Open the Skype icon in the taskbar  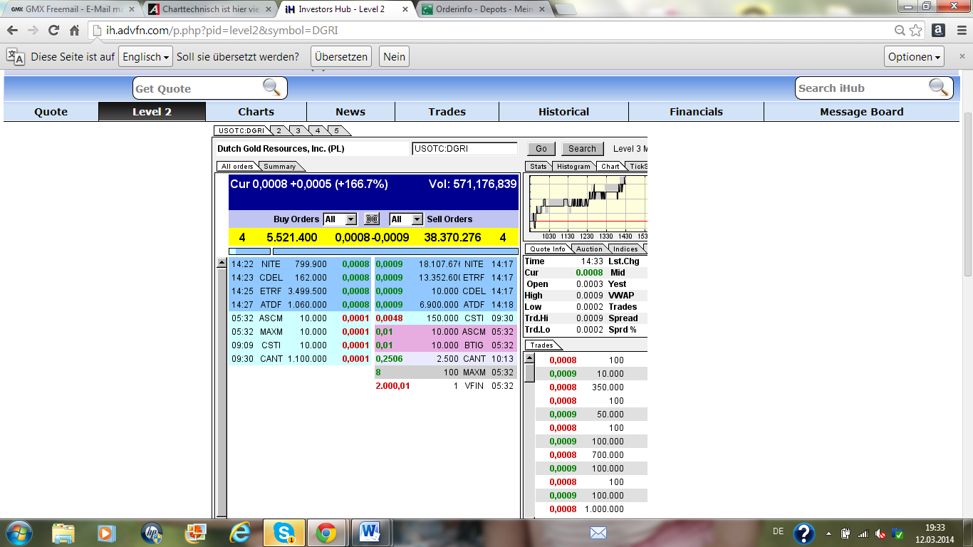(283, 532)
